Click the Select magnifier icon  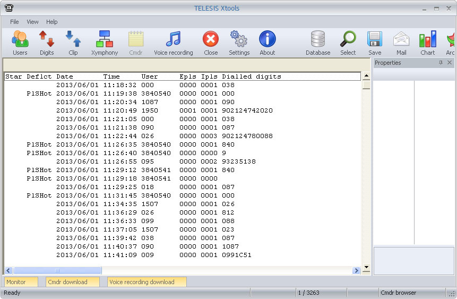pyautogui.click(x=348, y=42)
